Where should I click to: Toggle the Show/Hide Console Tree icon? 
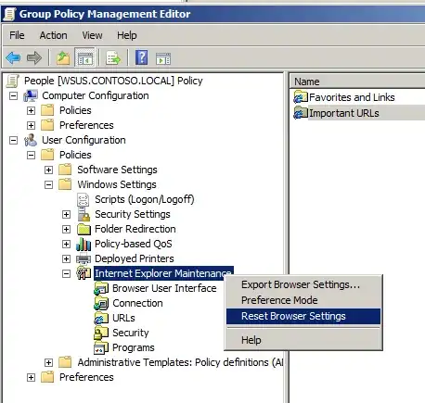[84, 57]
